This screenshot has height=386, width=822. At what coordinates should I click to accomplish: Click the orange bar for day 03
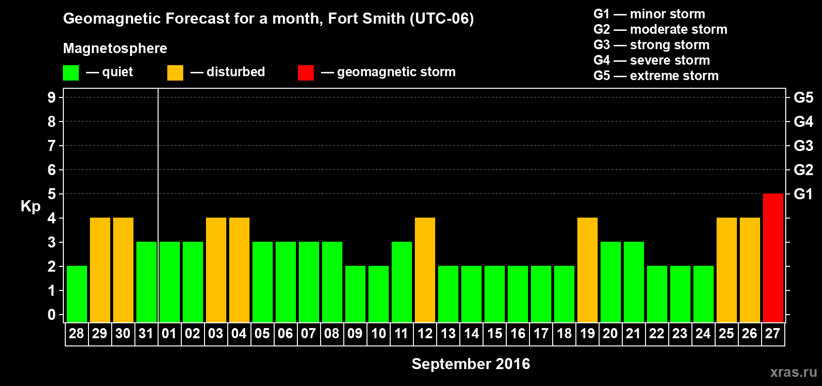(x=216, y=270)
